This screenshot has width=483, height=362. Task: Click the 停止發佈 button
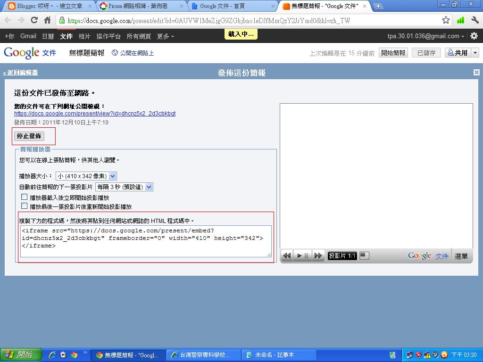tap(29, 136)
